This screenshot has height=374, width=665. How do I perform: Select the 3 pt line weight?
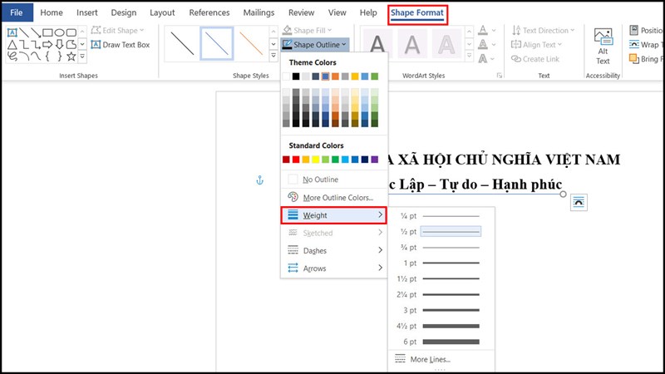pyautogui.click(x=441, y=310)
